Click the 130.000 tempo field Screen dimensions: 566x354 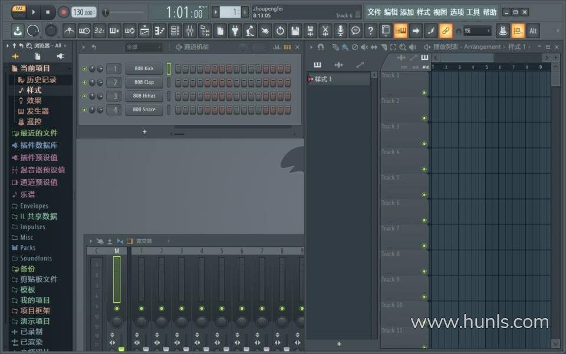83,12
